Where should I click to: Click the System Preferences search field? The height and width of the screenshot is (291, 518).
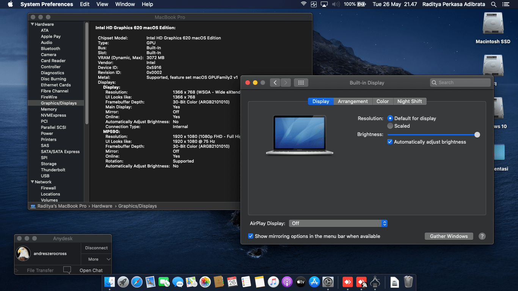pyautogui.click(x=460, y=83)
